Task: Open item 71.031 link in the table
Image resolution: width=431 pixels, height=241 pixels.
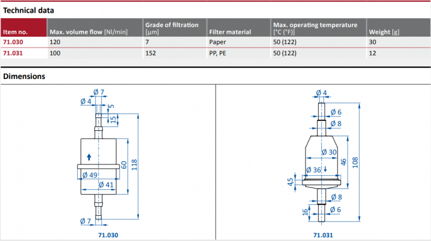Action: point(13,54)
